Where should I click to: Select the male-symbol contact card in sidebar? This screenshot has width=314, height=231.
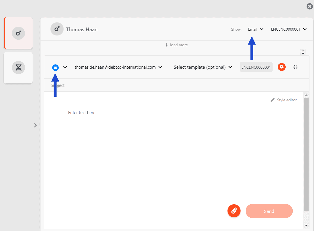point(18,33)
